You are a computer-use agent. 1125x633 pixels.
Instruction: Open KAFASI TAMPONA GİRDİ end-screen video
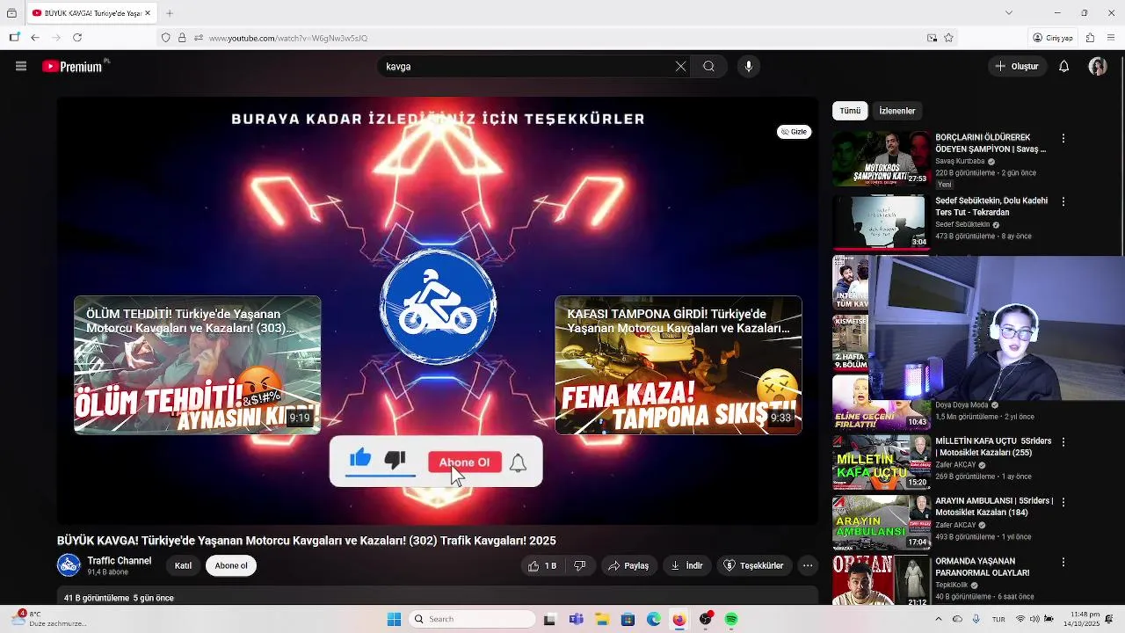point(679,365)
